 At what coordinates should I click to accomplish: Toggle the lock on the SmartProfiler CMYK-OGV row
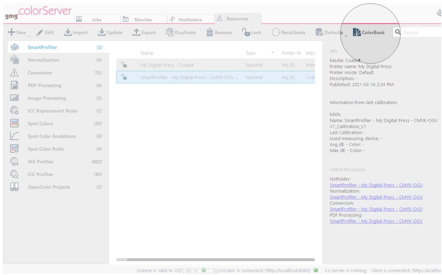pos(125,77)
